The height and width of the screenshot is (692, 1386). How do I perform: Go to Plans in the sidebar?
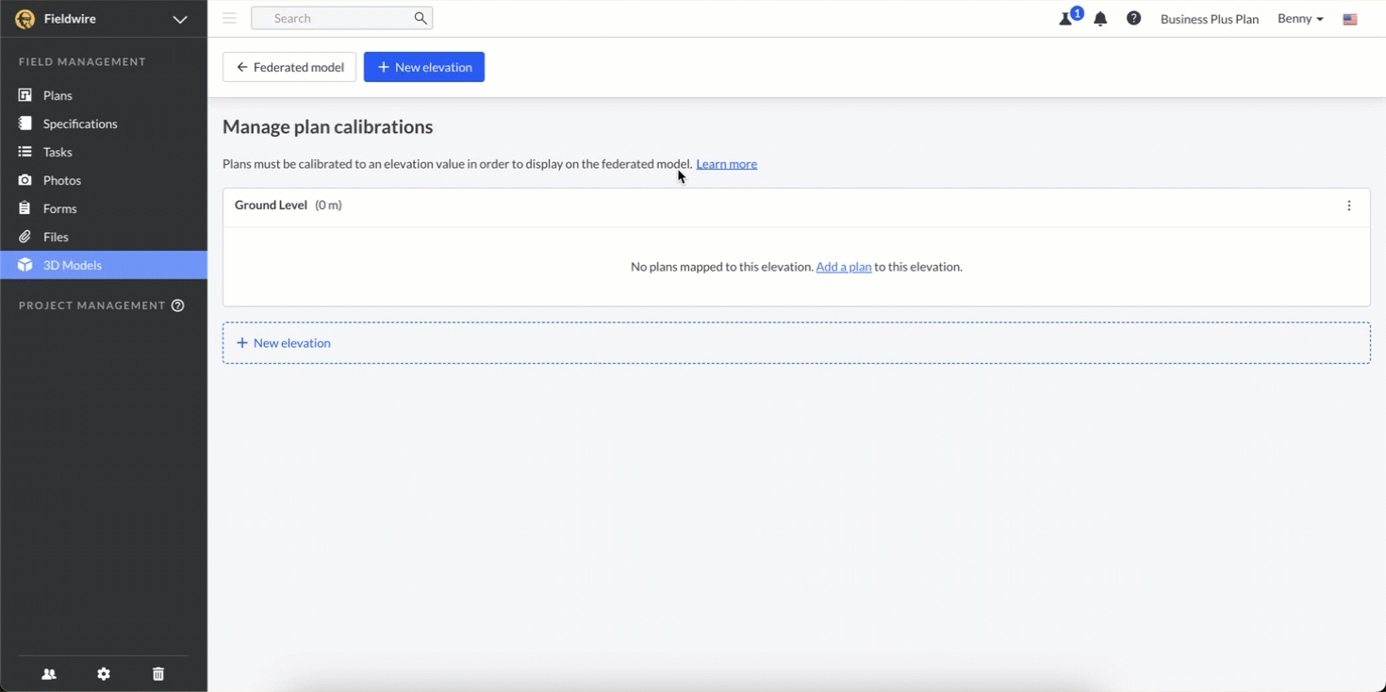[x=58, y=95]
